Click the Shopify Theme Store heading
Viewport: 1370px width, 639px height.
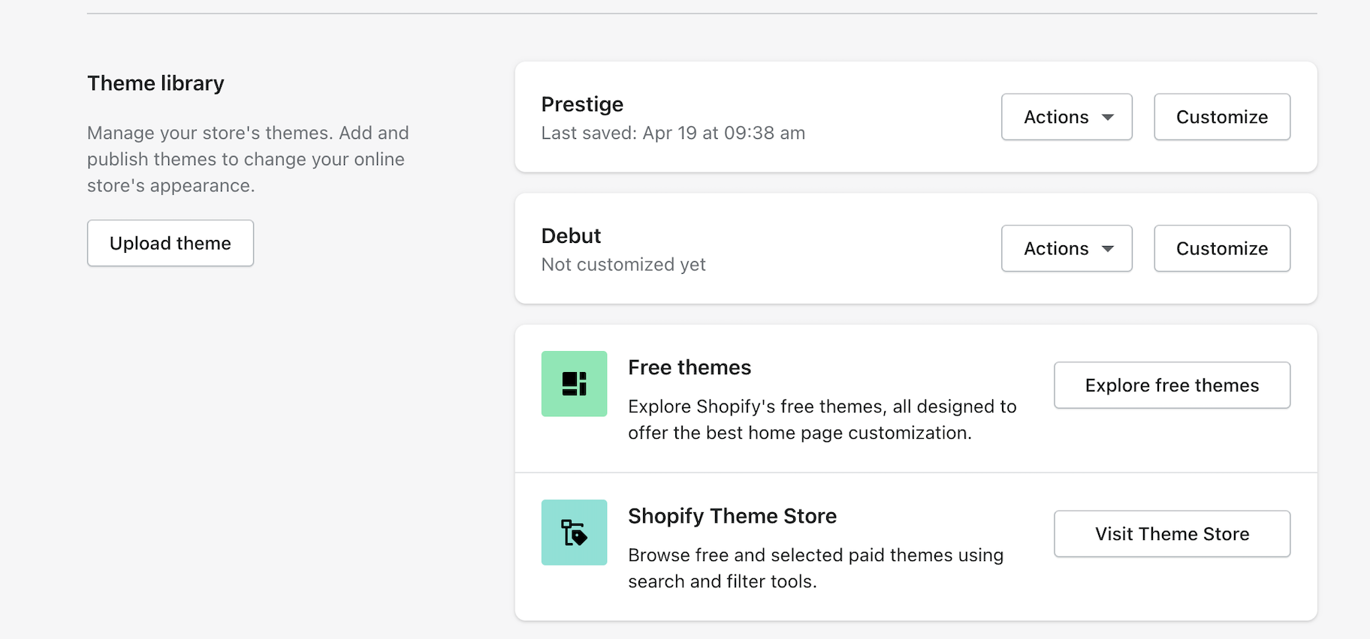coord(732,516)
